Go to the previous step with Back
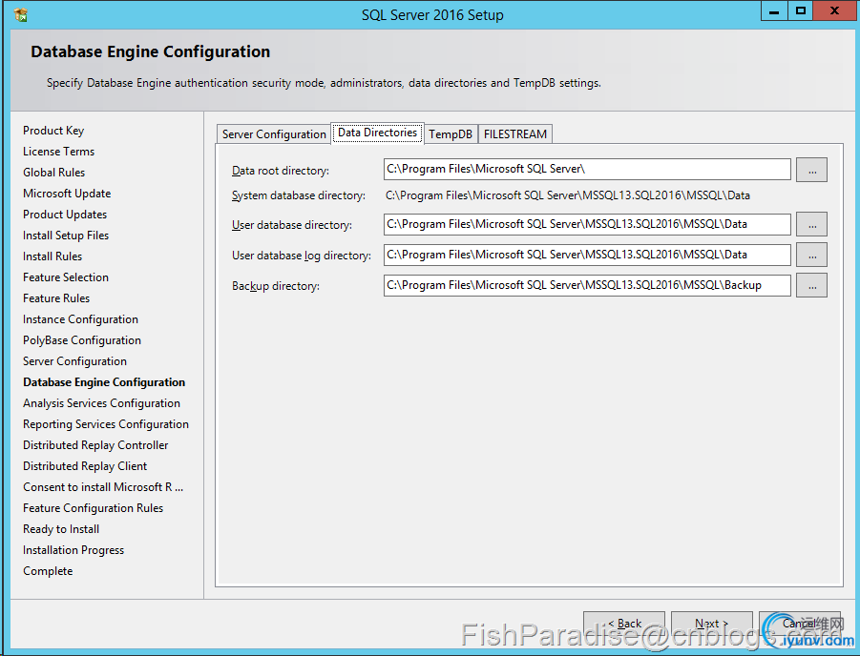 click(x=624, y=624)
